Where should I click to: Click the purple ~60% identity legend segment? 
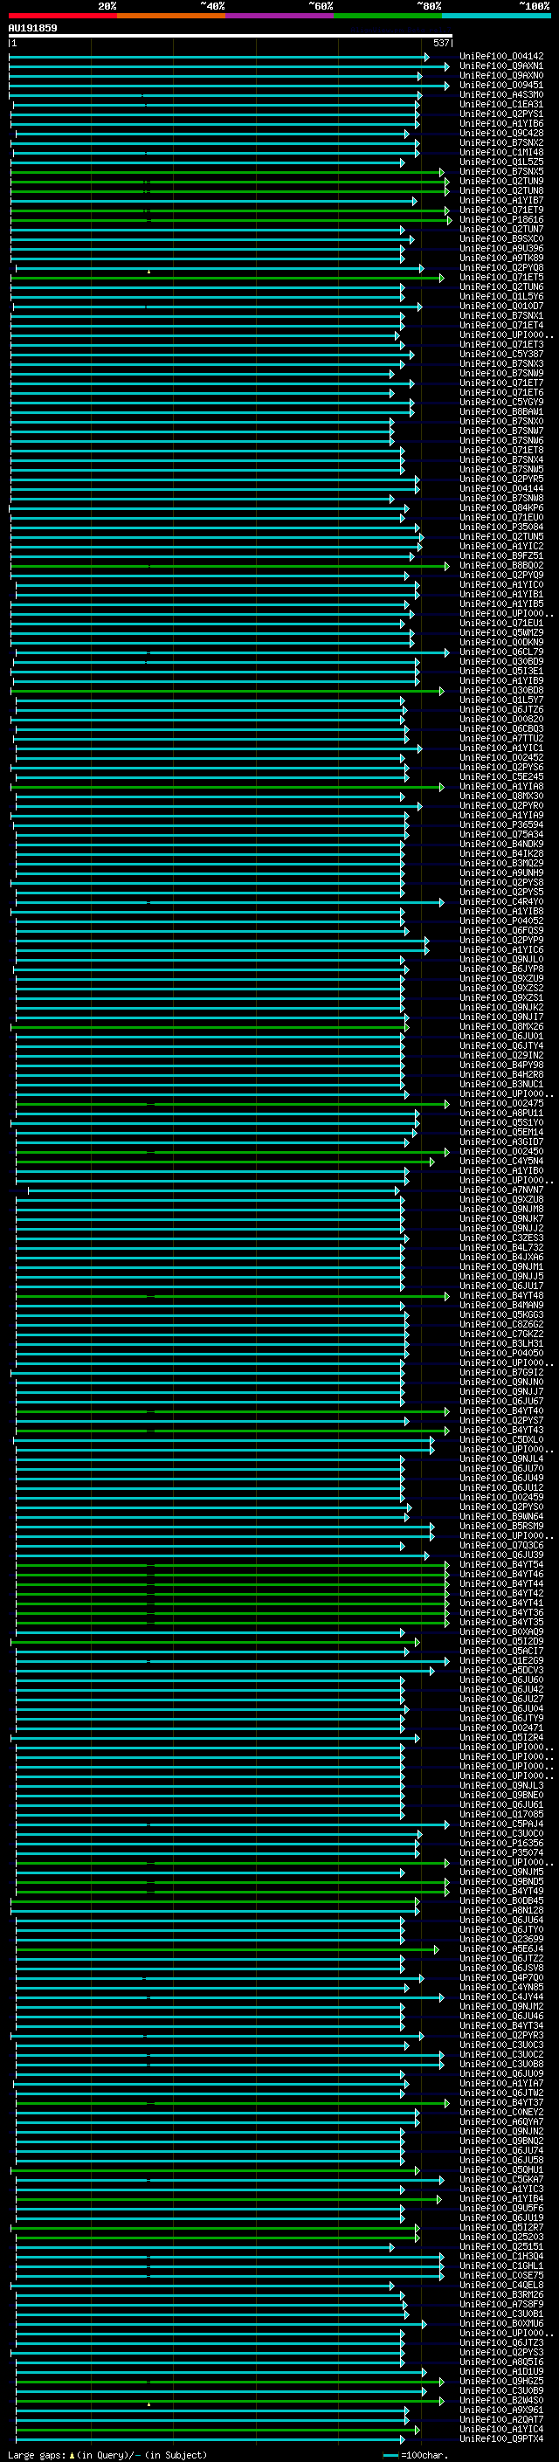point(279,16)
